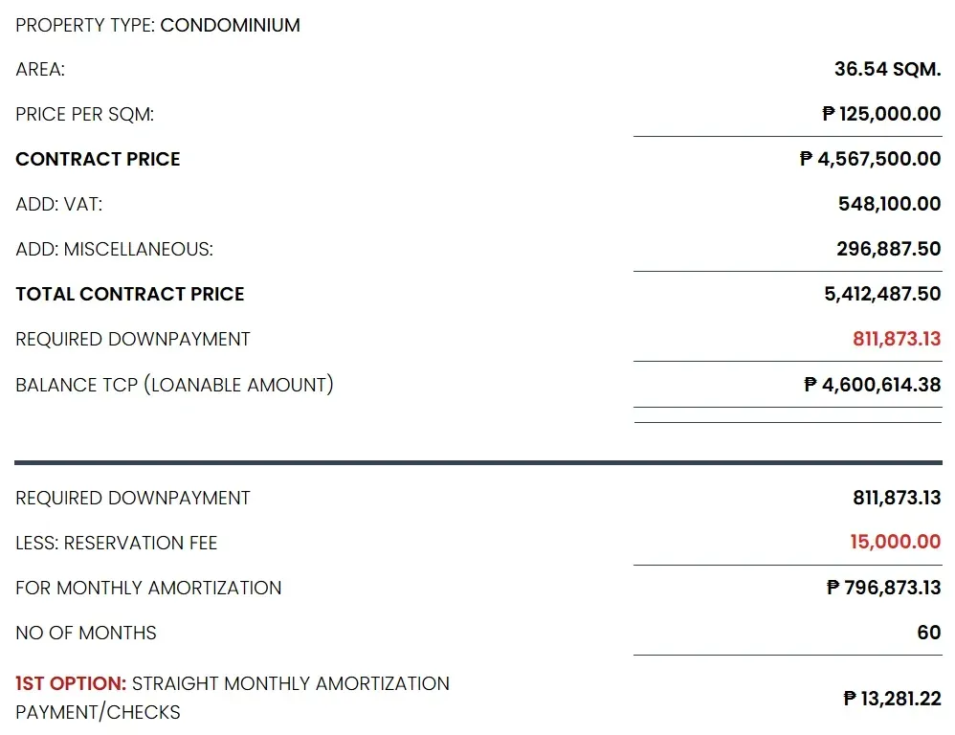Click the ADD: MISCELLANEOUS label
Image resolution: width=955 pixels, height=735 pixels.
coord(115,249)
